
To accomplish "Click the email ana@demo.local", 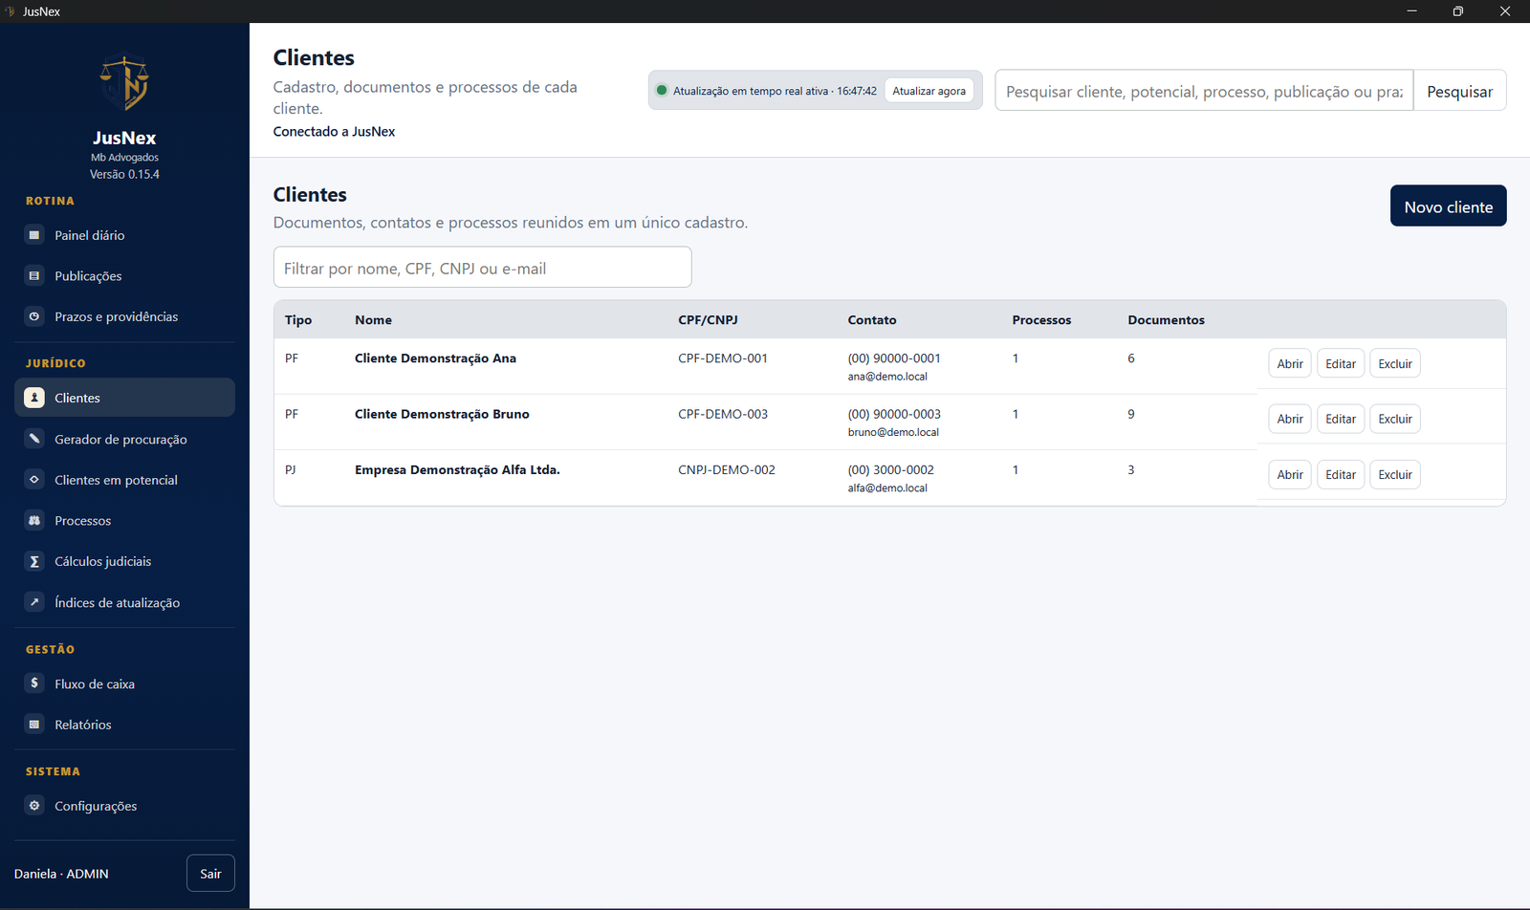I will [887, 377].
